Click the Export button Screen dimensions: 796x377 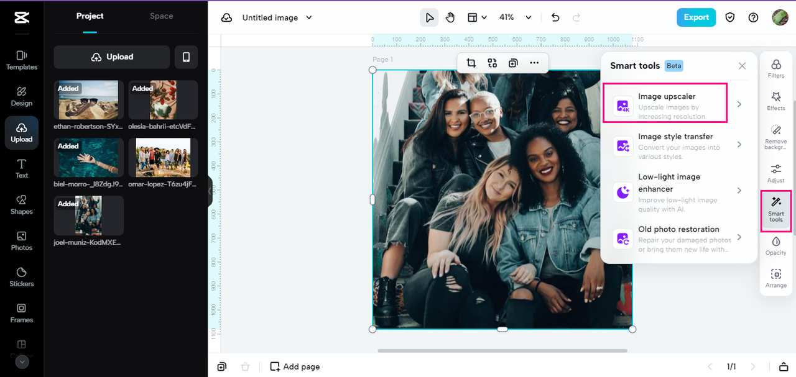point(696,17)
